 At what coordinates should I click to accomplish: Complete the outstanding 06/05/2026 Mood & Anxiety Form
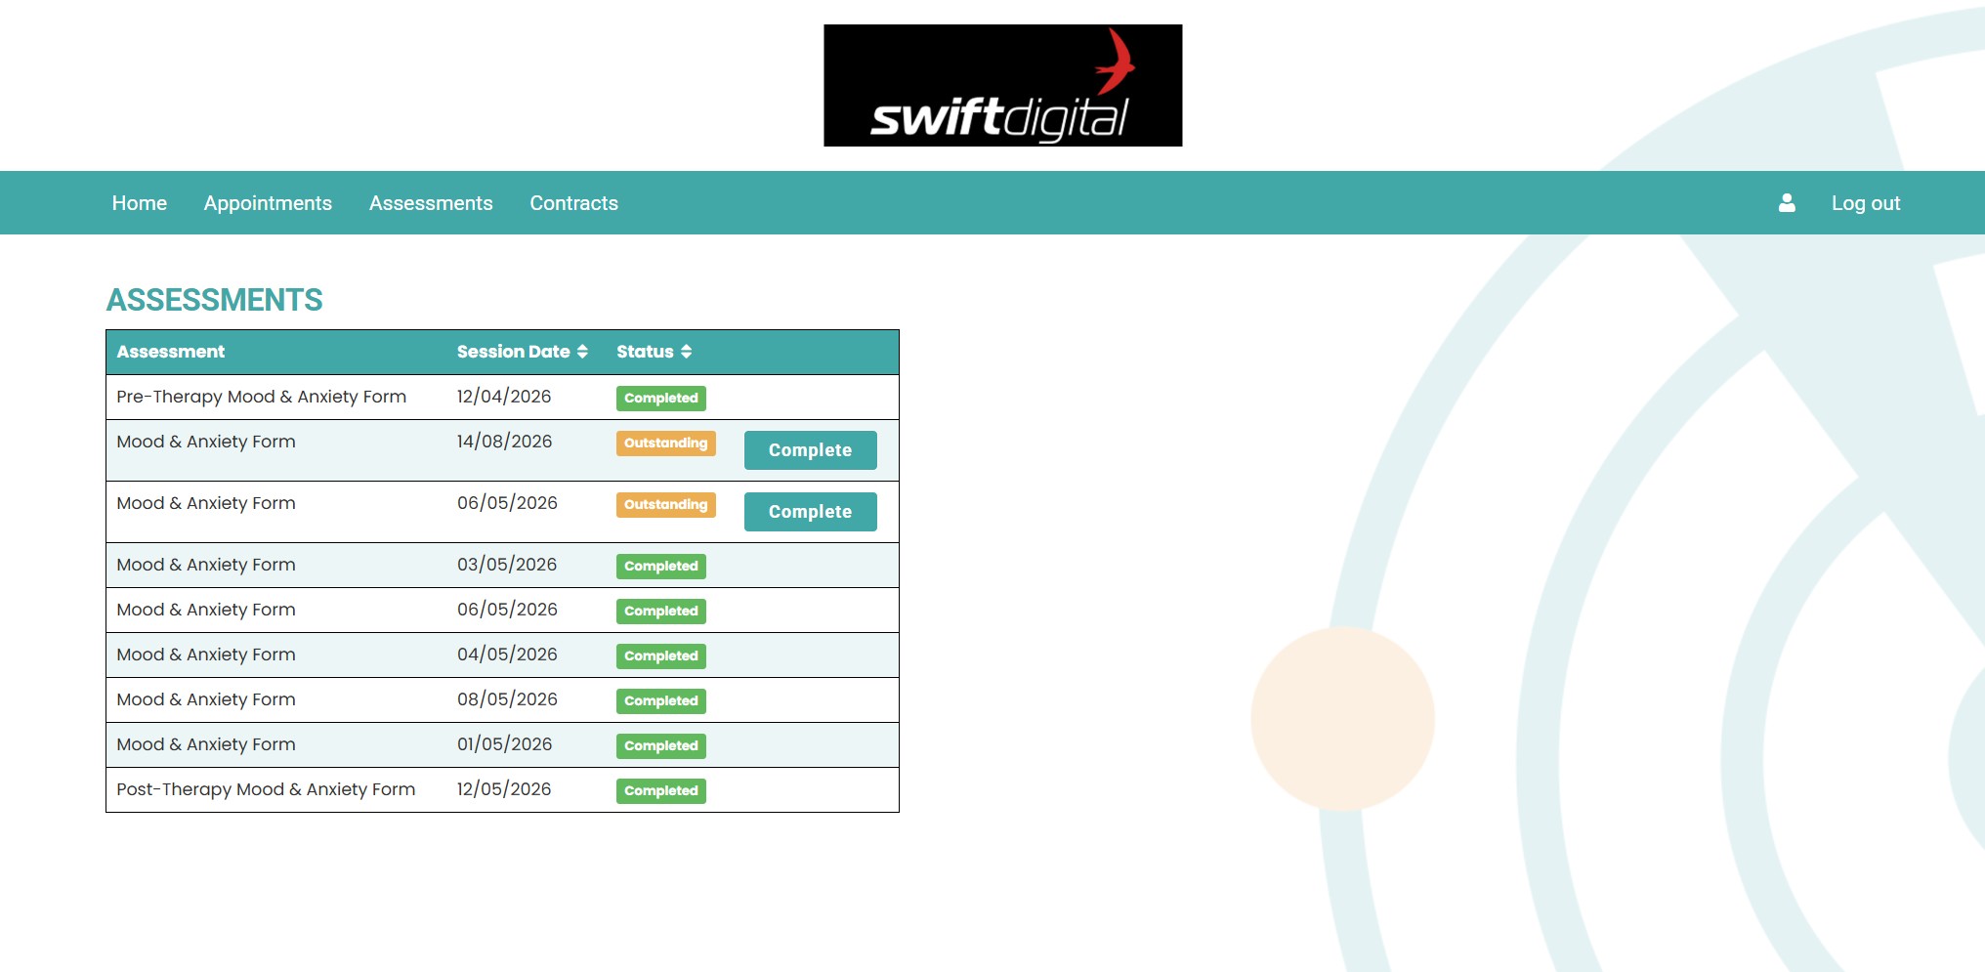click(810, 512)
